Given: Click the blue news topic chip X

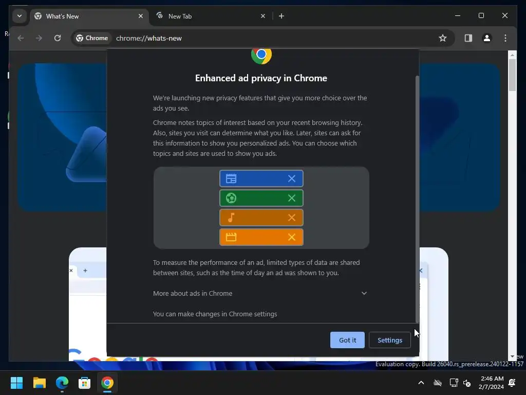Looking at the screenshot, I should pyautogui.click(x=292, y=178).
